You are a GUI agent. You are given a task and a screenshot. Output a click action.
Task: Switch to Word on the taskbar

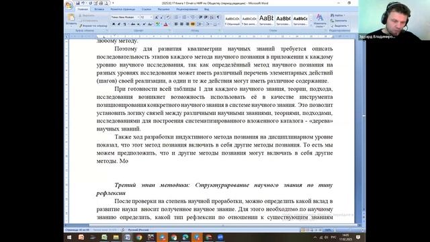coord(128,237)
